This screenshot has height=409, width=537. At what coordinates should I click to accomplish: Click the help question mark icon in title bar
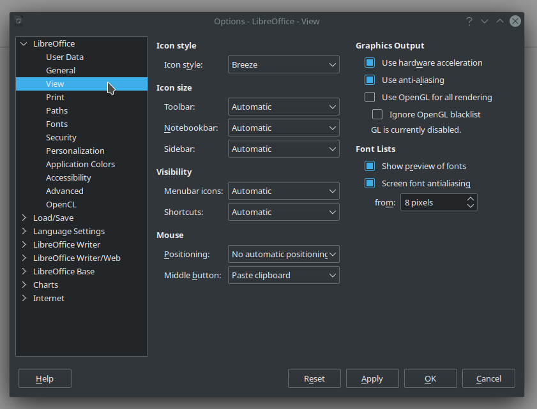(469, 21)
